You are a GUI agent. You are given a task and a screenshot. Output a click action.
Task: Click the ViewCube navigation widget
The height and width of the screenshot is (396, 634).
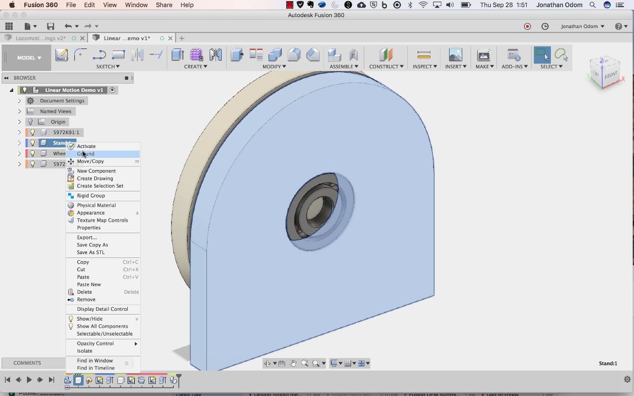click(x=605, y=71)
